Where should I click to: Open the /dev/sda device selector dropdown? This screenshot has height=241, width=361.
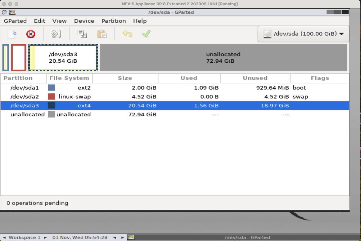[303, 34]
